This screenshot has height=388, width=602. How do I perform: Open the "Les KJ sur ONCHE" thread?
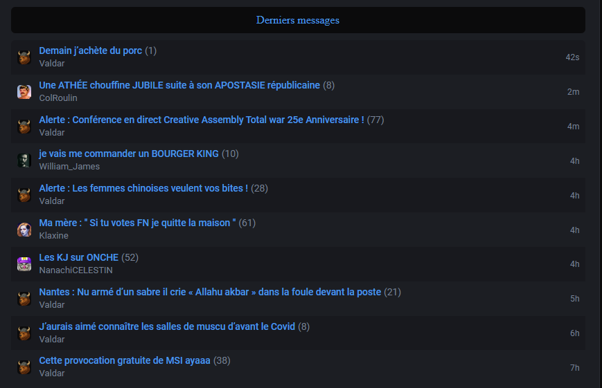78,257
